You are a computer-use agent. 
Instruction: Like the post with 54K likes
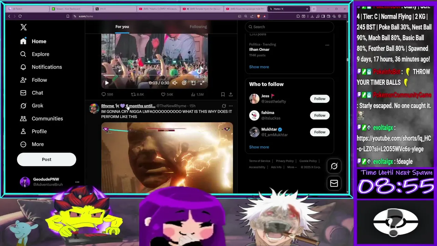pos(167,94)
